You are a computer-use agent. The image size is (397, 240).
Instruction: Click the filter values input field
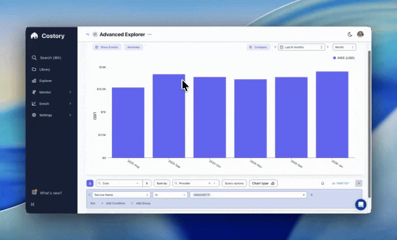pos(248,195)
